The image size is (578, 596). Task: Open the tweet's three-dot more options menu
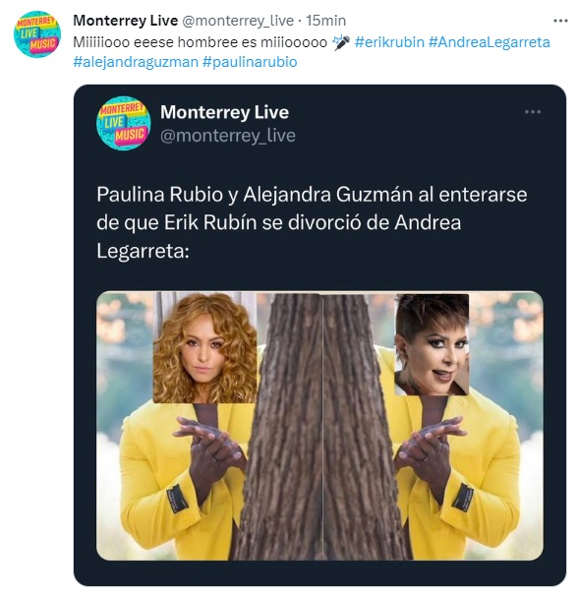(560, 21)
